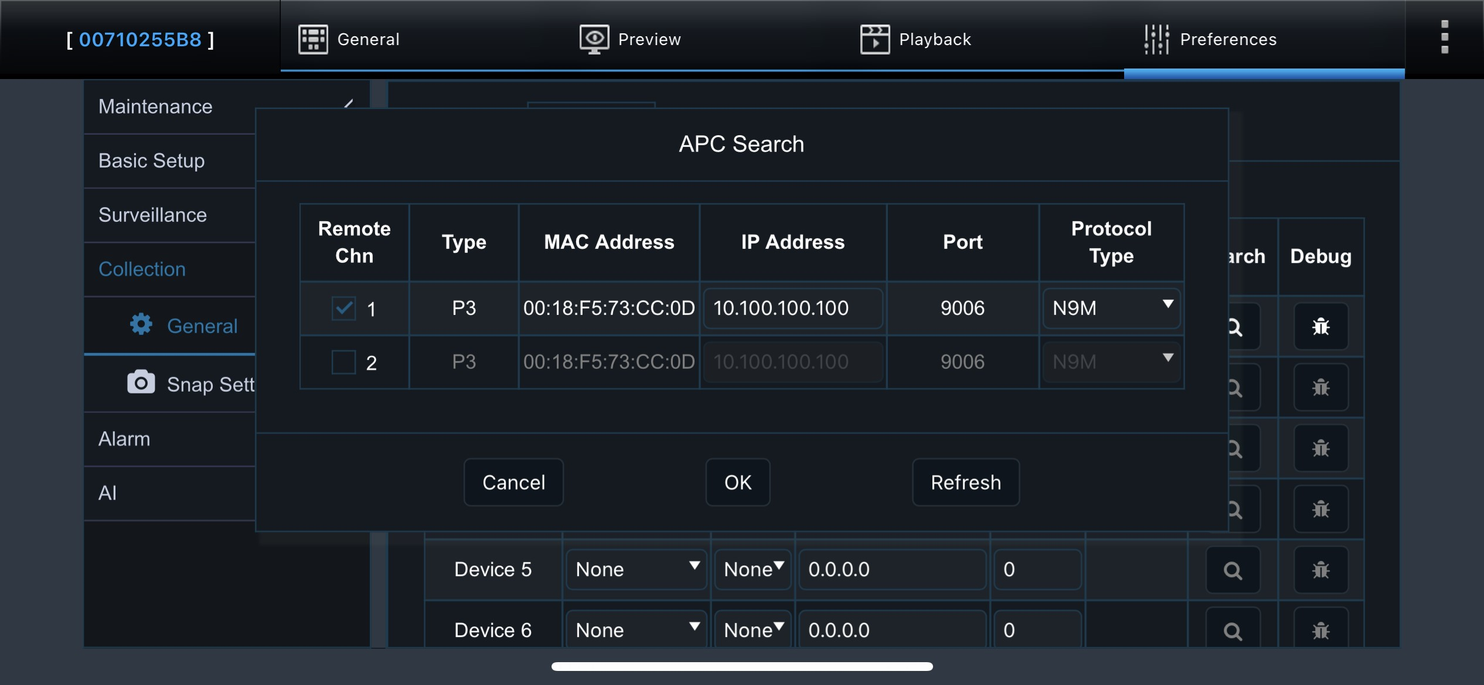Uncheck Remote Chn 1 in APC Search
The height and width of the screenshot is (685, 1484).
pos(344,307)
